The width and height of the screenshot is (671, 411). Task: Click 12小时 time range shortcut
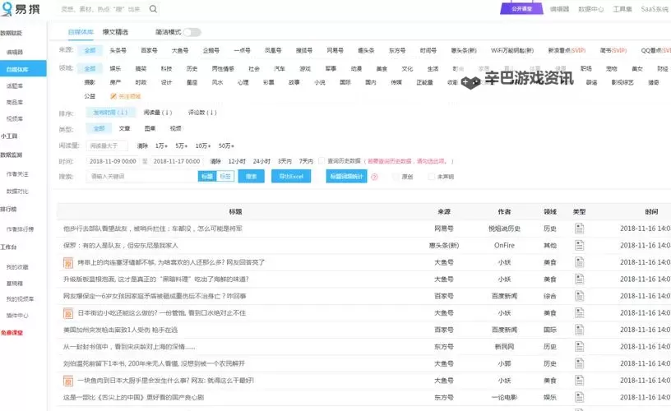(x=237, y=161)
